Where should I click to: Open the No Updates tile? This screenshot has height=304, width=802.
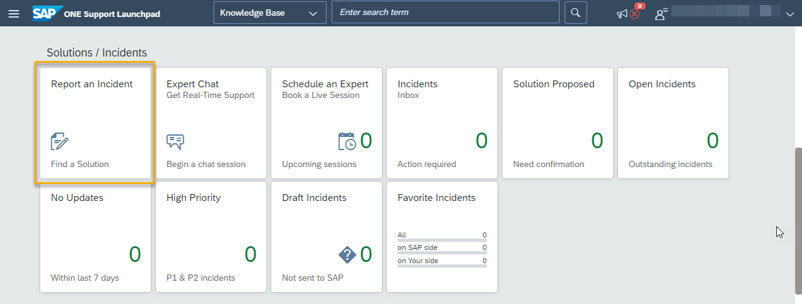(x=95, y=237)
